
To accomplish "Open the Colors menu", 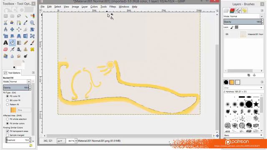I will pos(94,7).
